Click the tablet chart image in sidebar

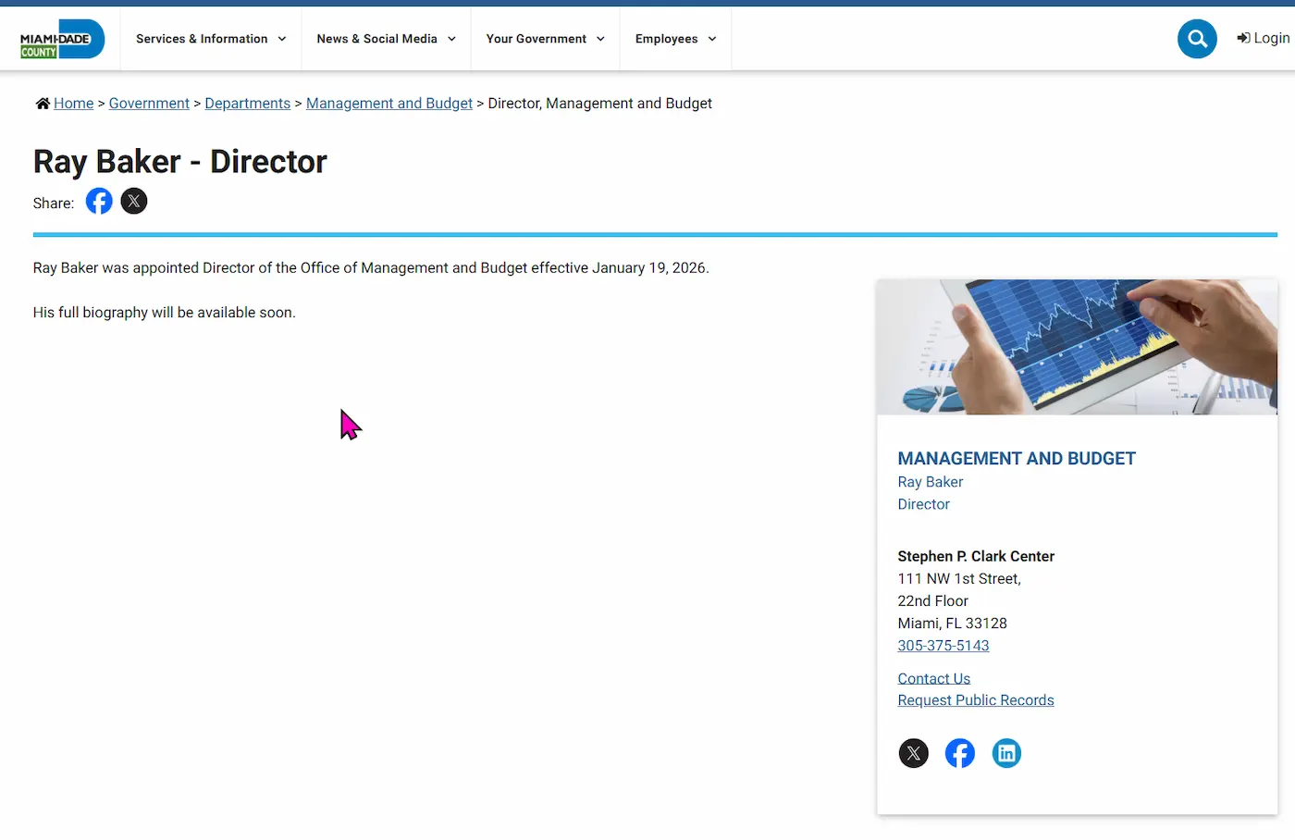[x=1077, y=347]
